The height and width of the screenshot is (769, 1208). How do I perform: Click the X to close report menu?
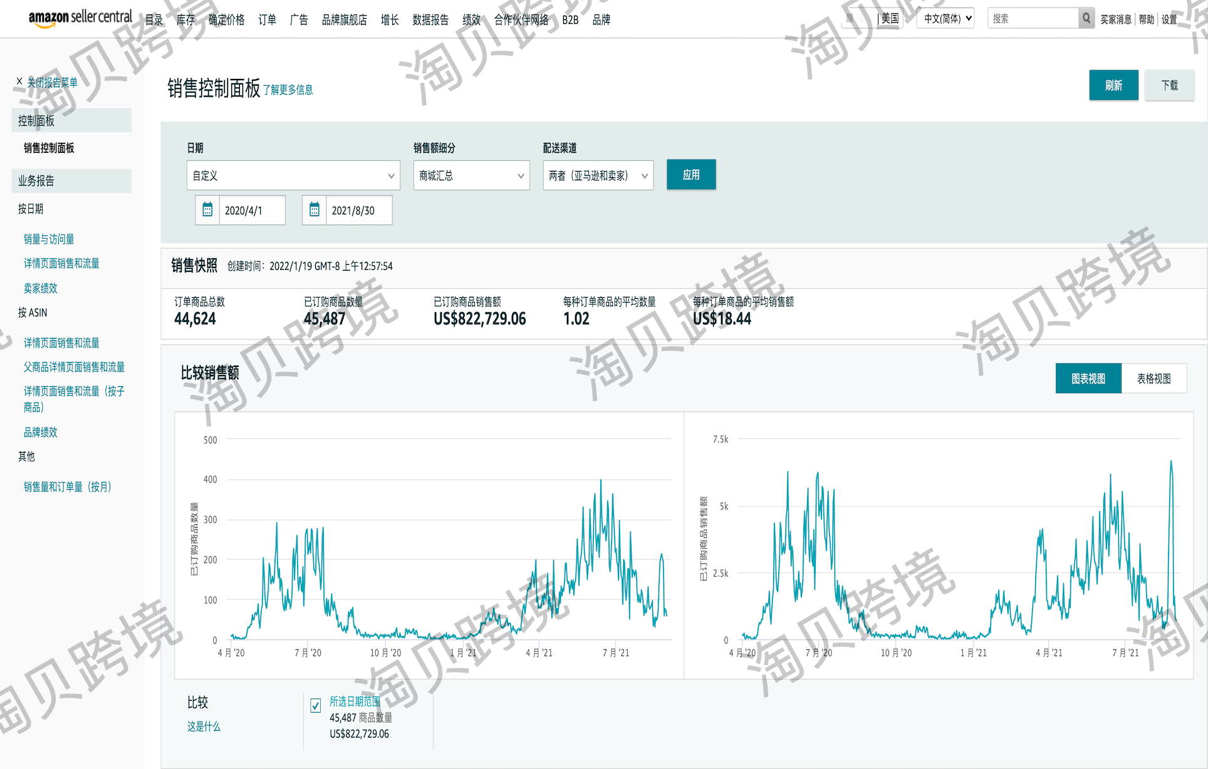click(x=19, y=81)
